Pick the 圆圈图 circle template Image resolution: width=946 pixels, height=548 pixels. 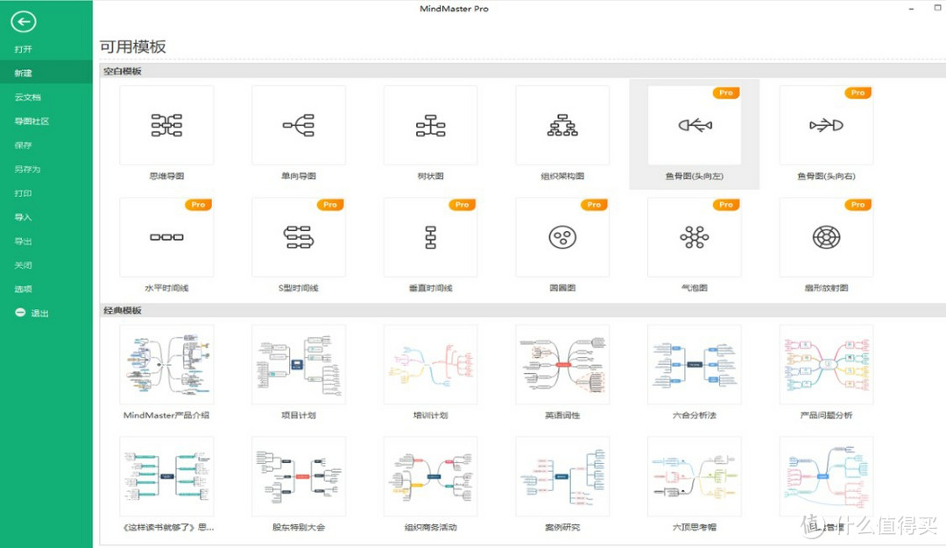click(x=562, y=237)
